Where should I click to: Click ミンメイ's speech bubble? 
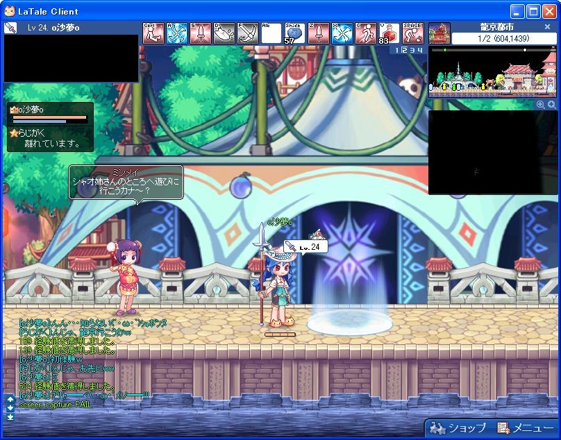[126, 183]
